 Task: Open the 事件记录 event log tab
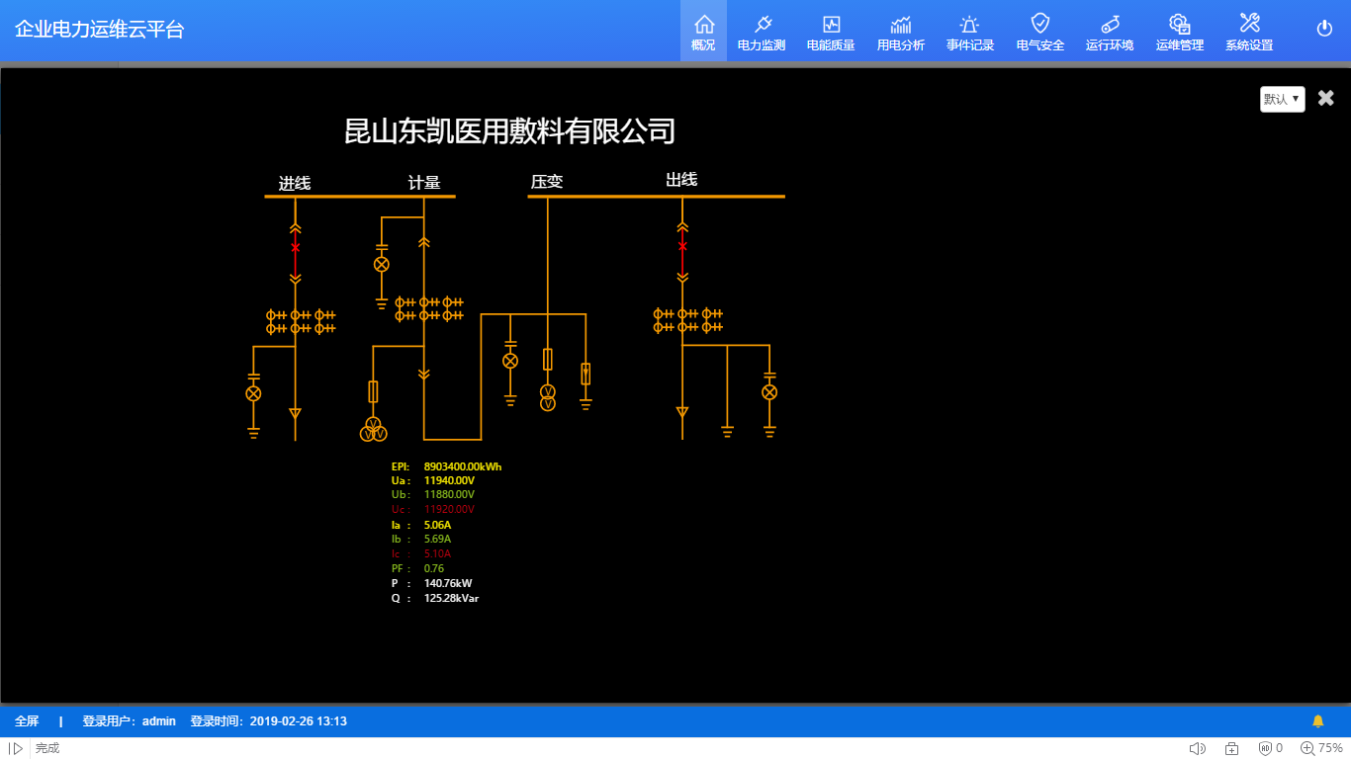970,31
